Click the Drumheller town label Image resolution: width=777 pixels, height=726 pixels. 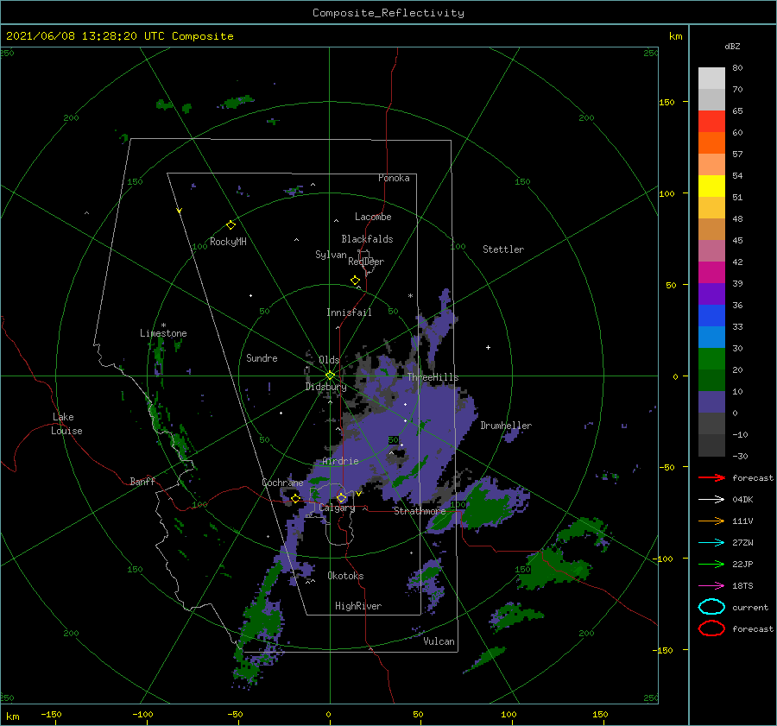506,426
